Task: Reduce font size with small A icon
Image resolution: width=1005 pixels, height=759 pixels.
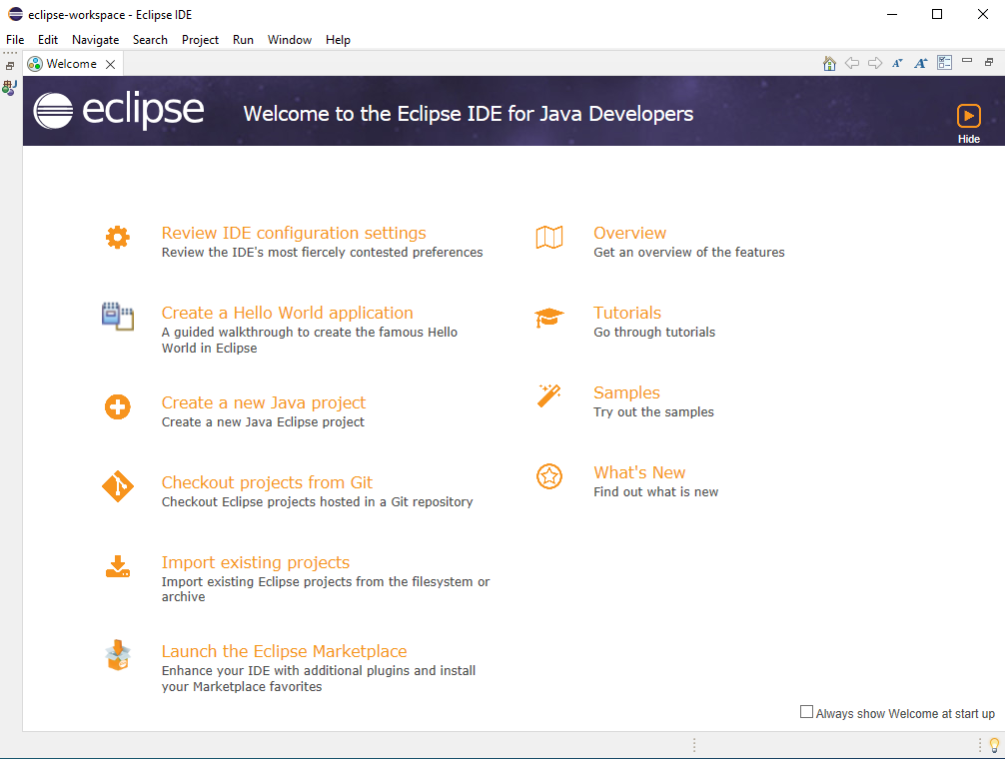Action: [897, 63]
